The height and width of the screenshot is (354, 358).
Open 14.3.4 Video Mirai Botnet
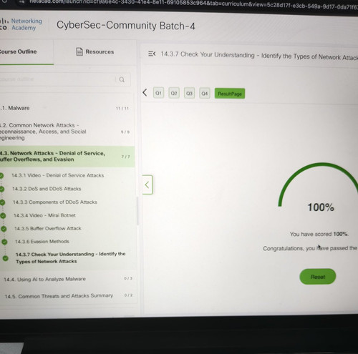click(44, 215)
